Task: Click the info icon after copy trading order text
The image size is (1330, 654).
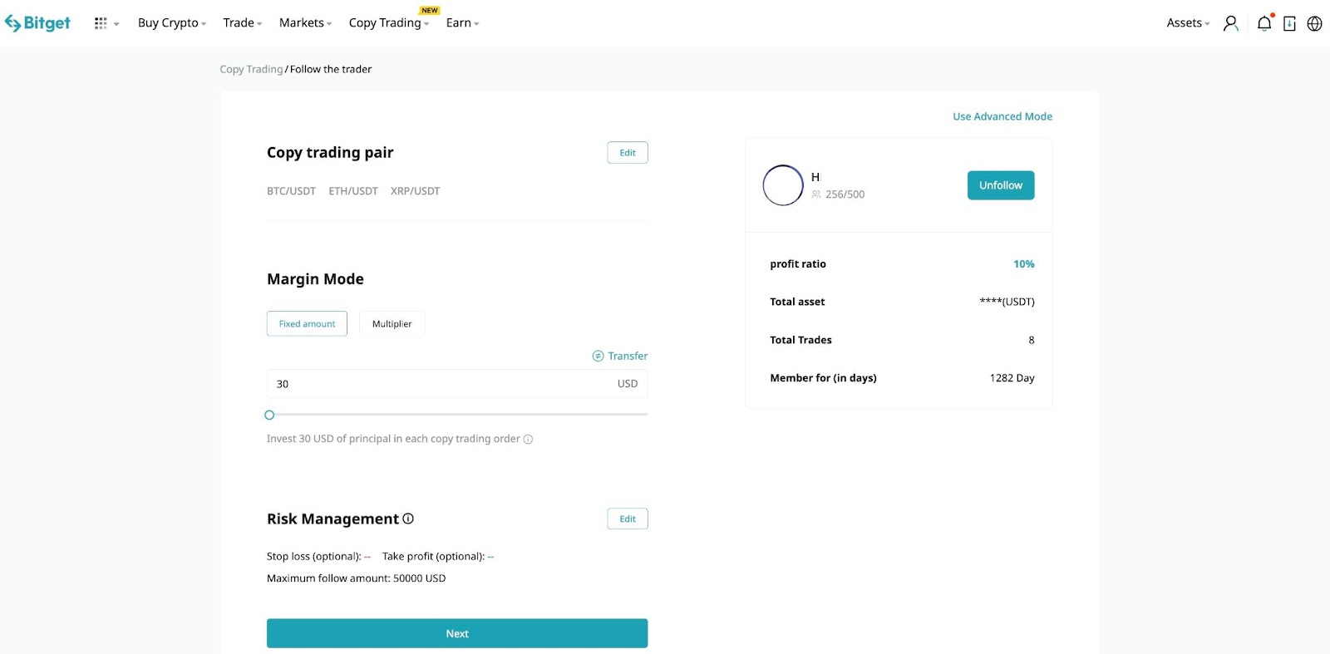Action: click(x=528, y=440)
